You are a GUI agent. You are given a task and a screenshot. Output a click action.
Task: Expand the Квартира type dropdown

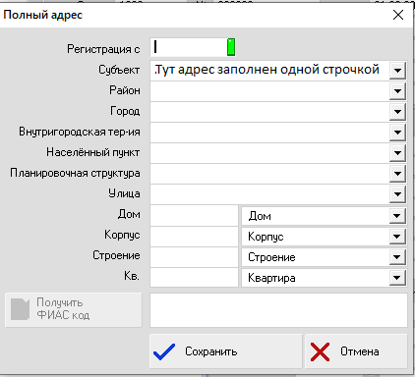pos(397,278)
